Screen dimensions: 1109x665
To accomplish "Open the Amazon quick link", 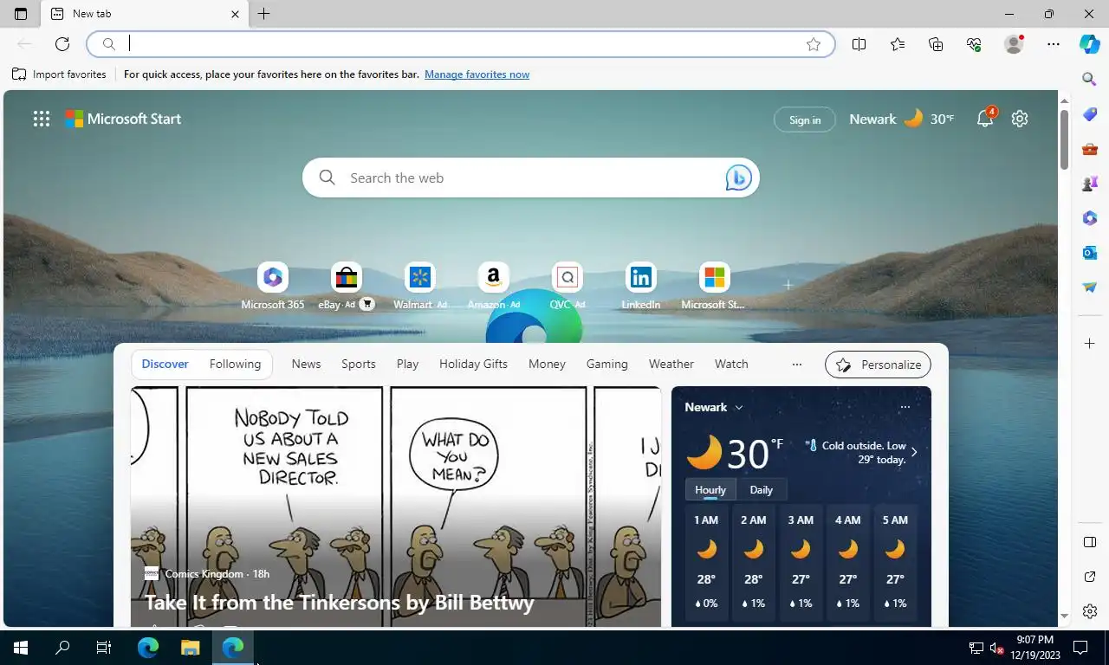I will [x=493, y=287].
